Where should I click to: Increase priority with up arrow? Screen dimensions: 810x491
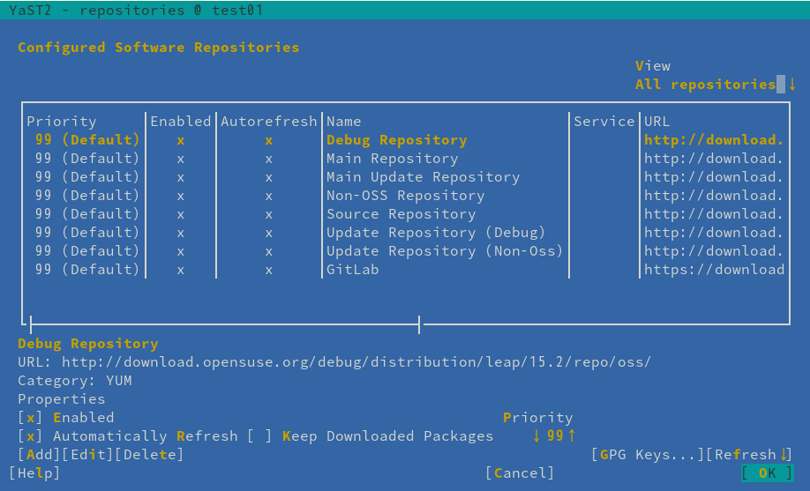572,435
